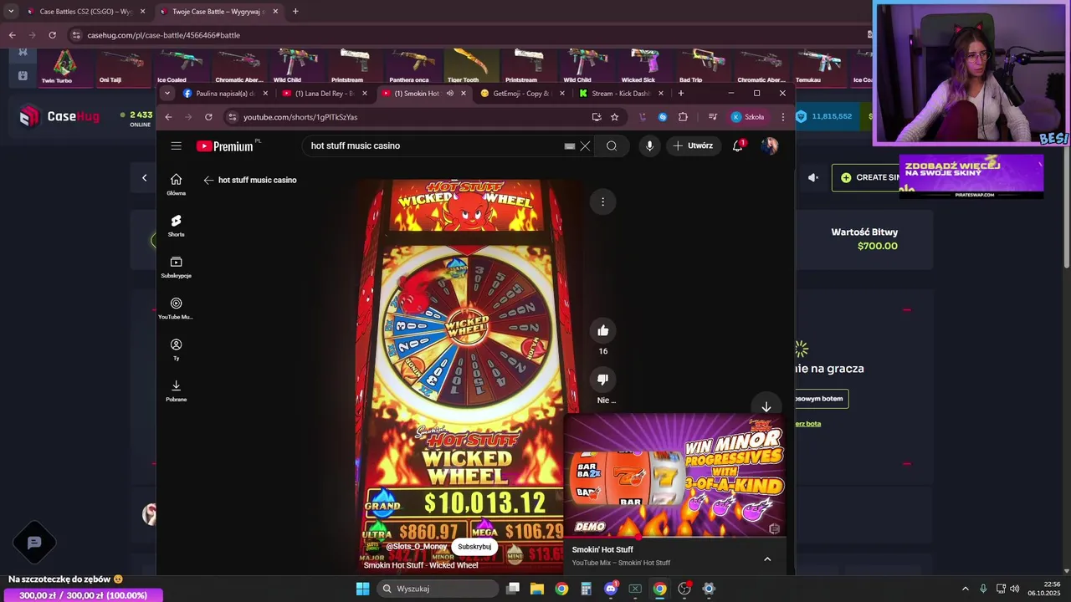1071x602 pixels.
Task: Mute the Smokin Hot tab audio icon
Action: click(449, 94)
